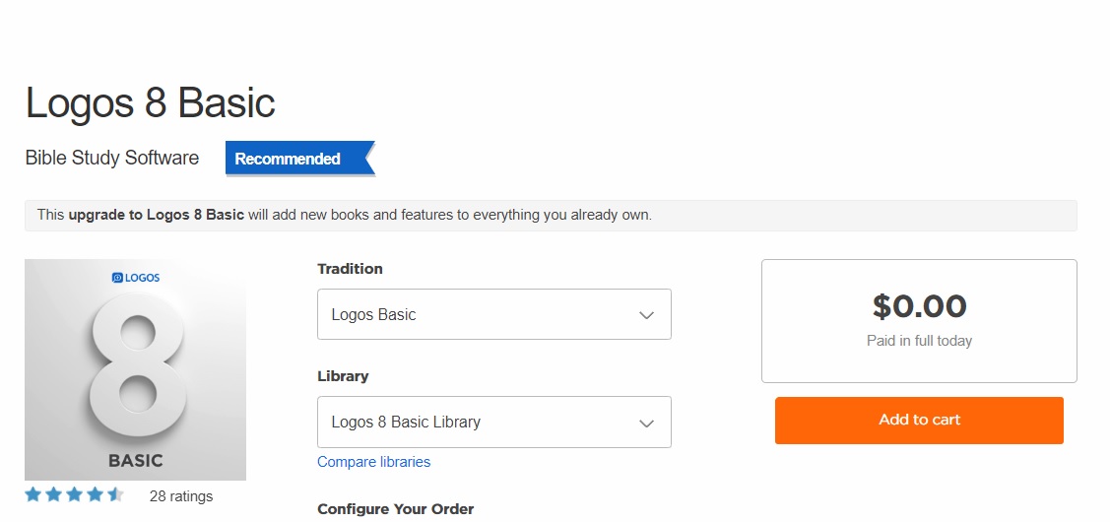Click the third rating star
Image resolution: width=1110 pixels, height=522 pixels.
coord(75,494)
